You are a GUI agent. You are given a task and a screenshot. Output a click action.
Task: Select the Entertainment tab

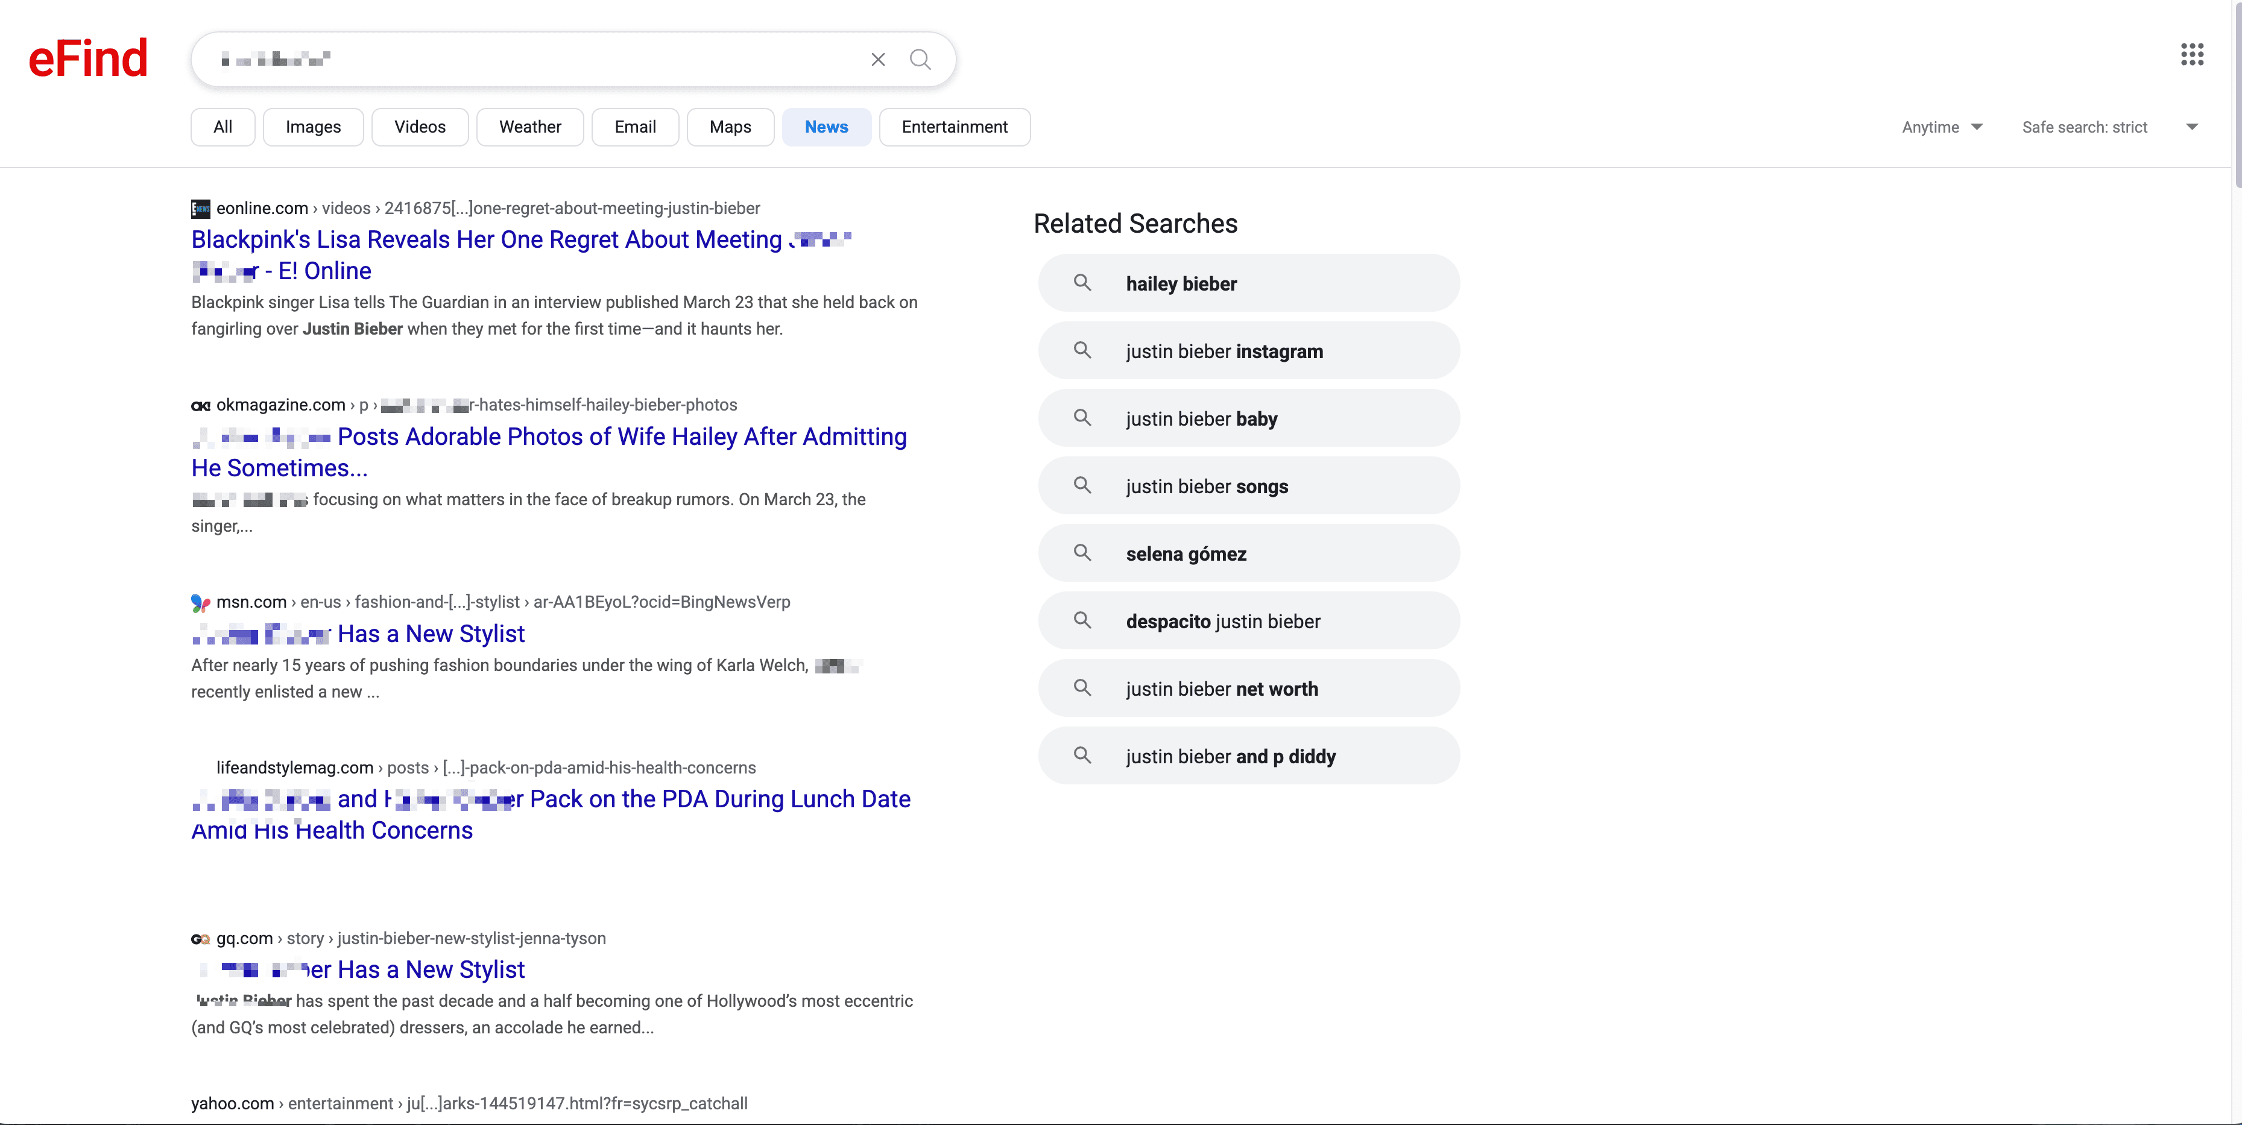pos(954,127)
